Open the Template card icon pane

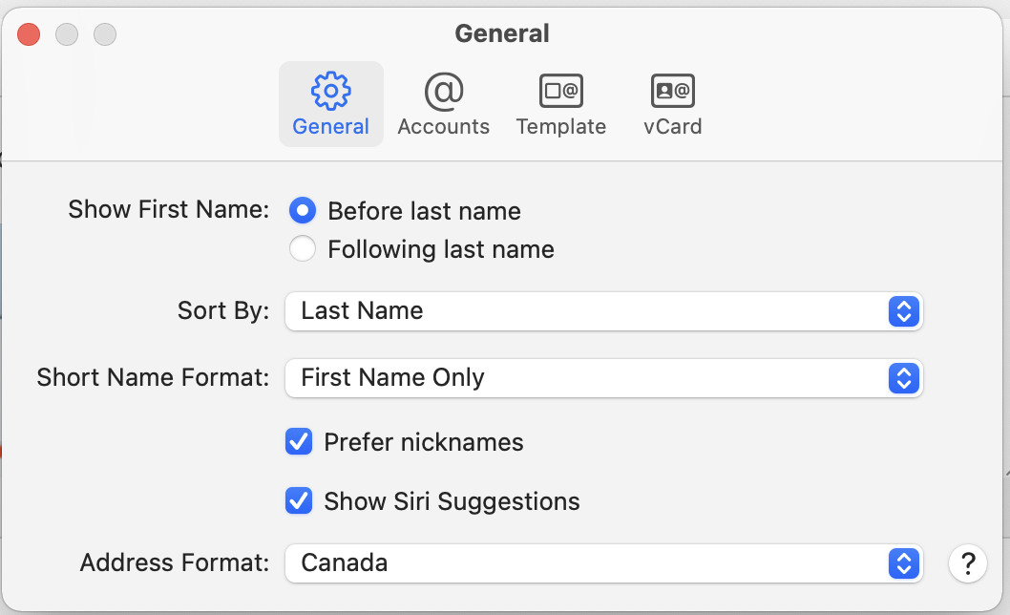(x=560, y=92)
